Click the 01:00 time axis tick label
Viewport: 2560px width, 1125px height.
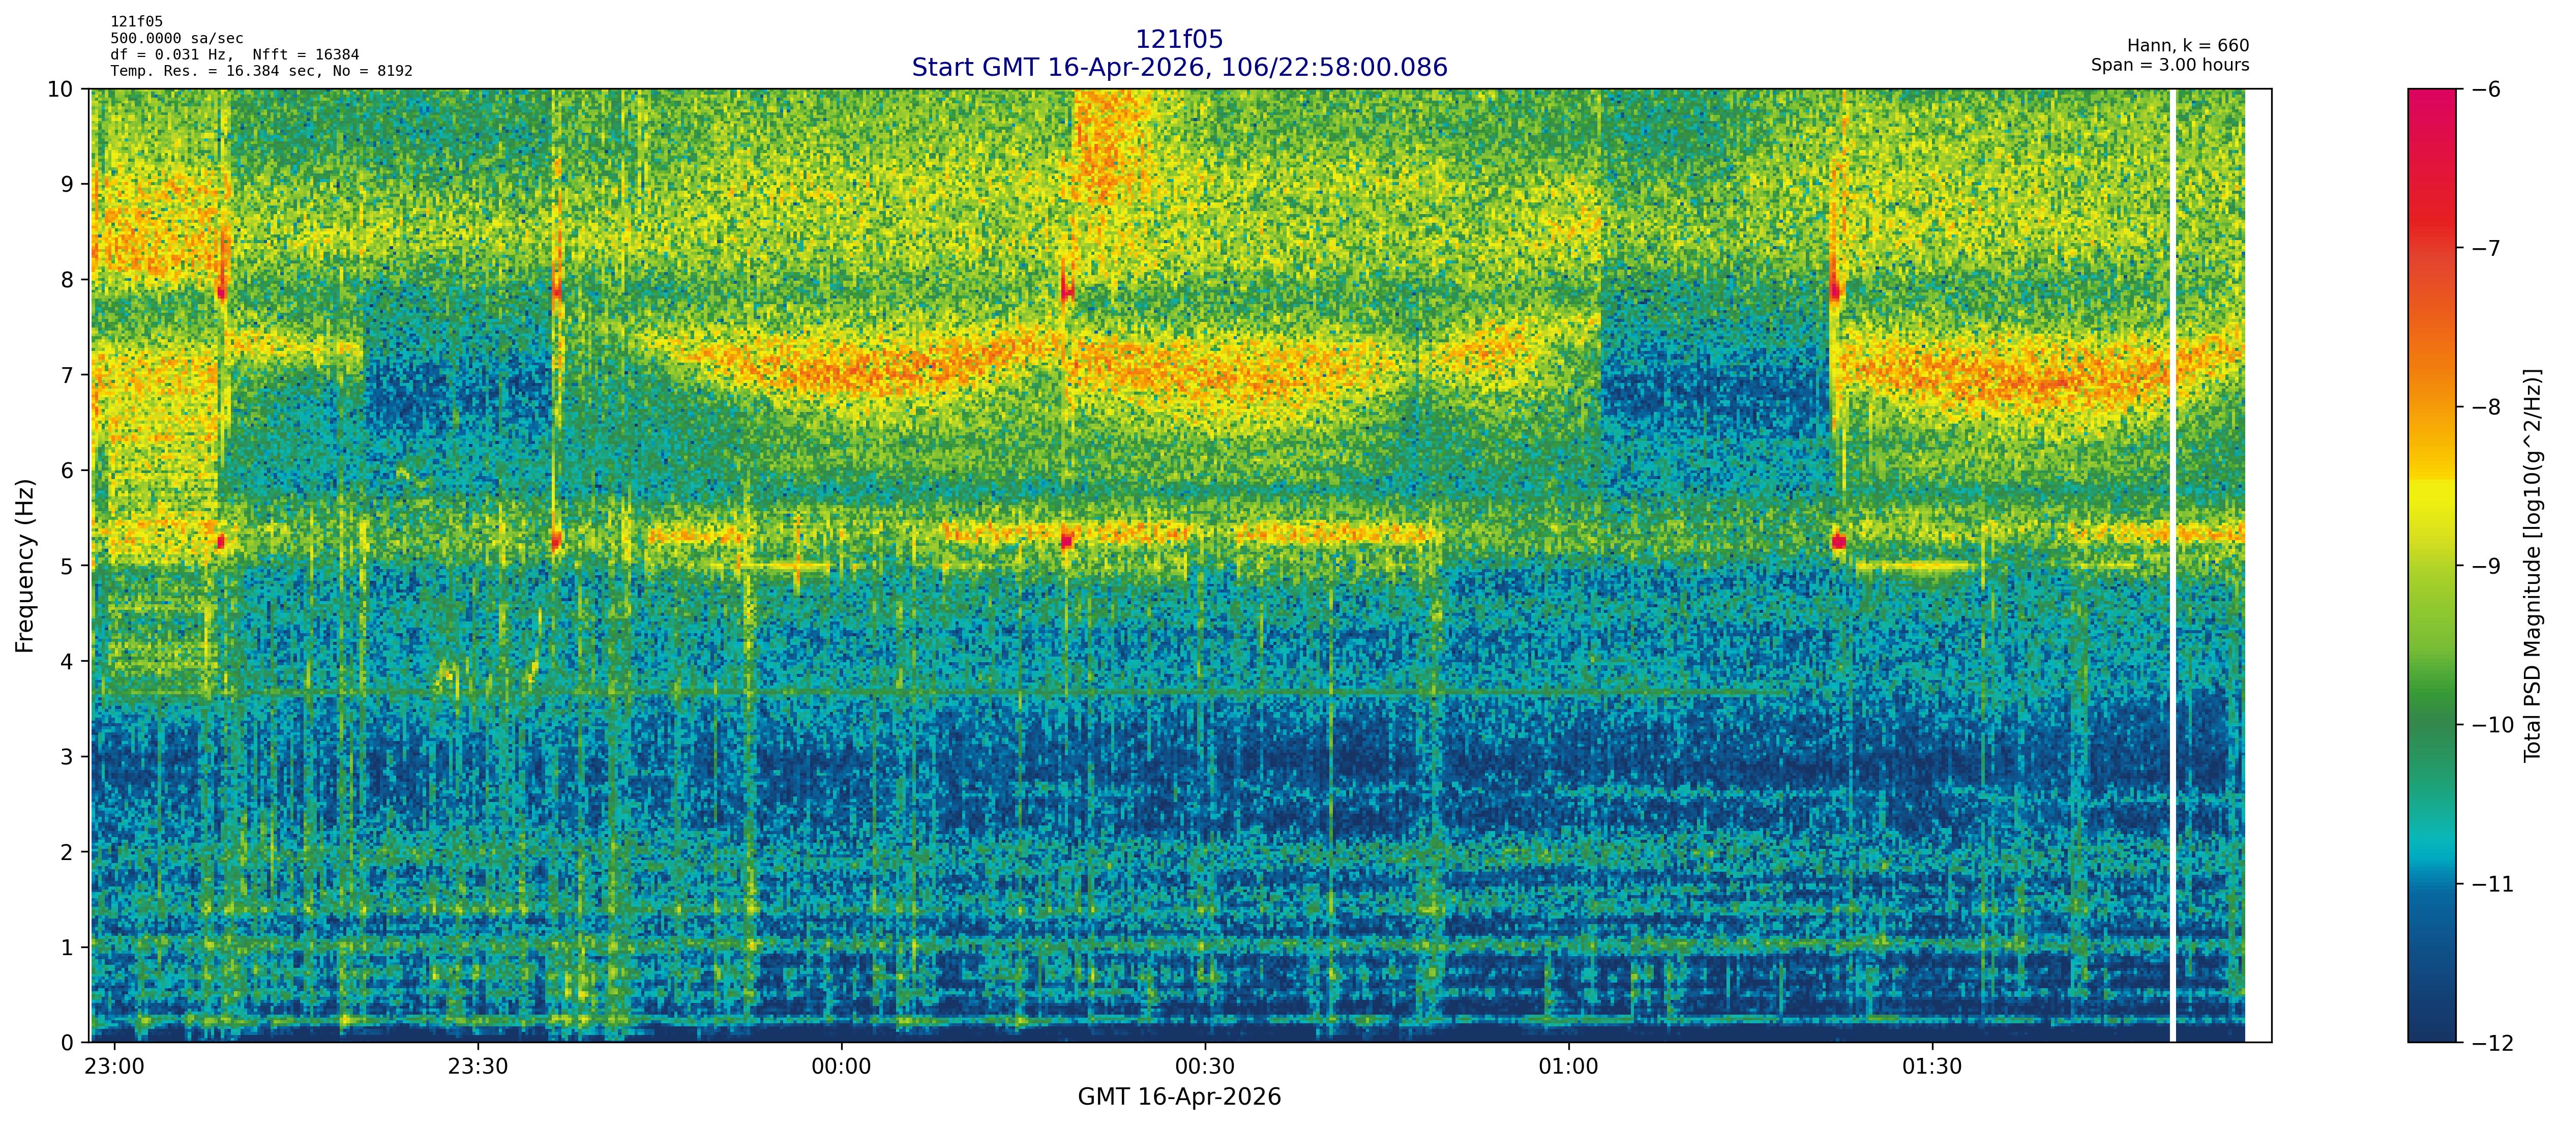(x=1568, y=1067)
